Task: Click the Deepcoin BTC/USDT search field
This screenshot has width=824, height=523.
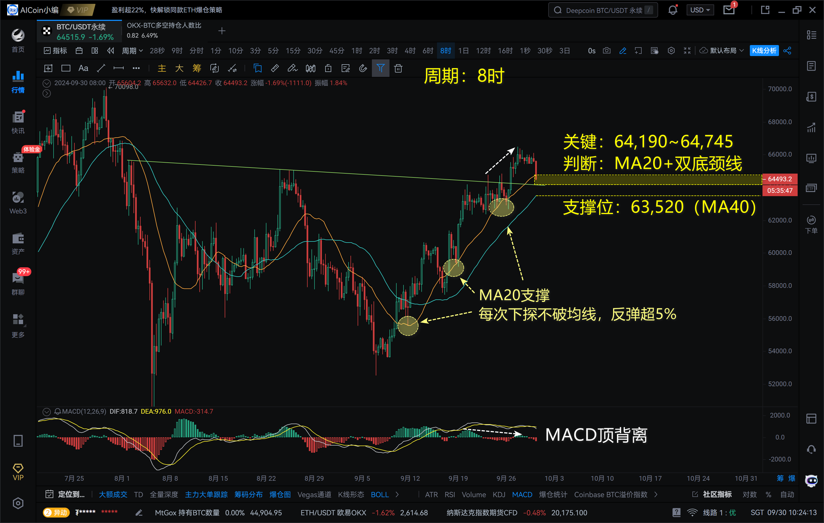Action: 603,10
